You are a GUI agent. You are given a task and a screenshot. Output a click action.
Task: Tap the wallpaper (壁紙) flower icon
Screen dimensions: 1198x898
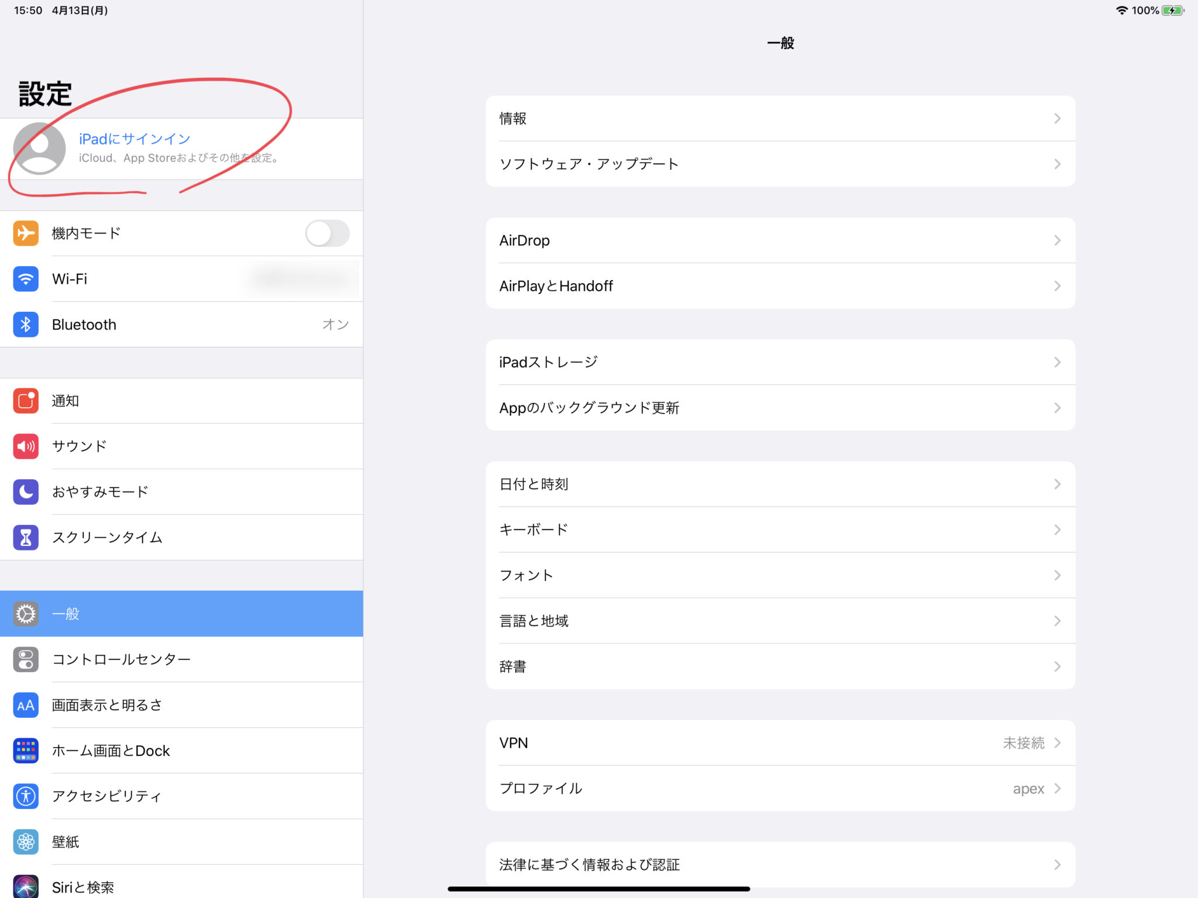[x=26, y=842]
